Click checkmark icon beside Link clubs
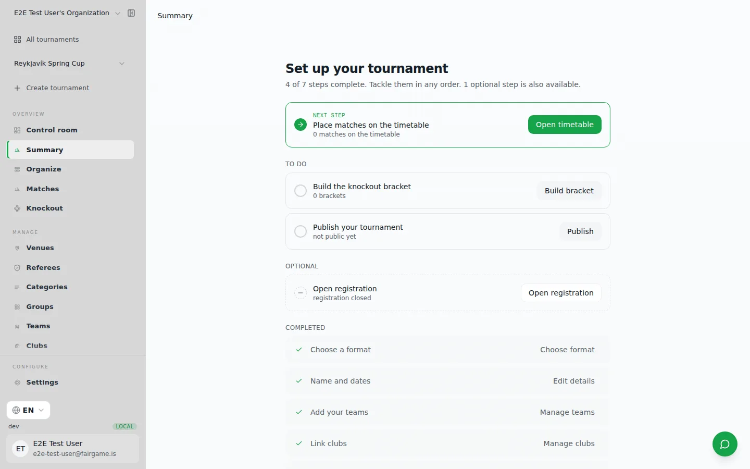The width and height of the screenshot is (750, 469). (299, 443)
